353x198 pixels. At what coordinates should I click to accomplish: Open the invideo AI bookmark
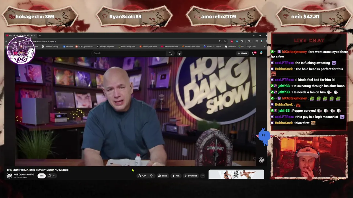(x=213, y=46)
